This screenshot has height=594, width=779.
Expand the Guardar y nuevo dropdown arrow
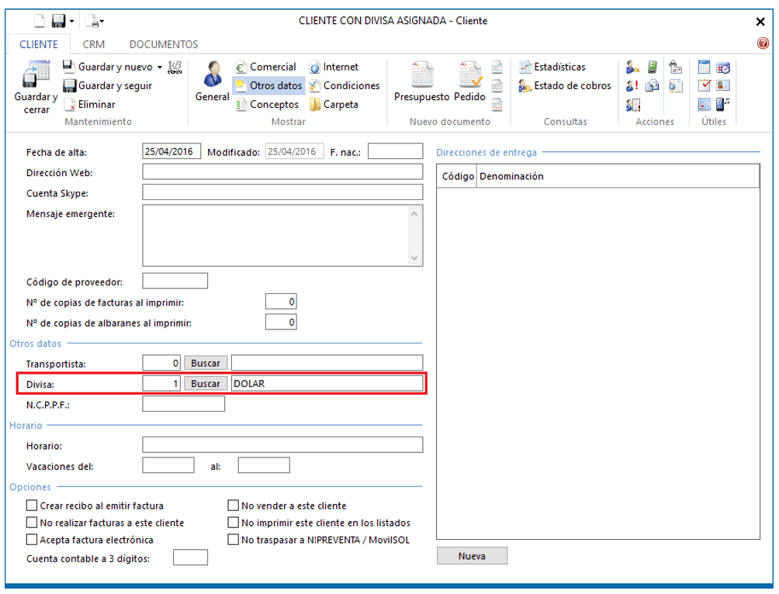pos(160,67)
